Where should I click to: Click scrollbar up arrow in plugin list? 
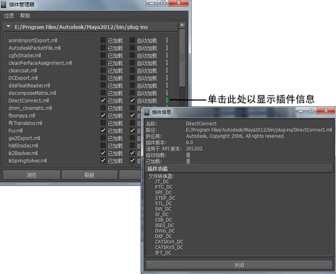[182, 25]
